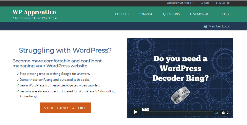Play the Decoder Ring video

click(136, 112)
